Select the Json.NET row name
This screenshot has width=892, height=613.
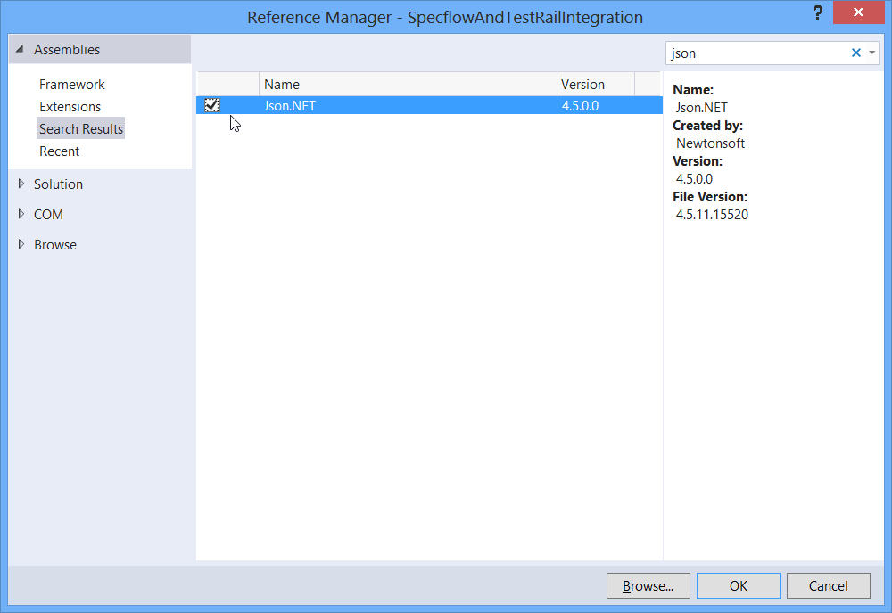point(290,106)
